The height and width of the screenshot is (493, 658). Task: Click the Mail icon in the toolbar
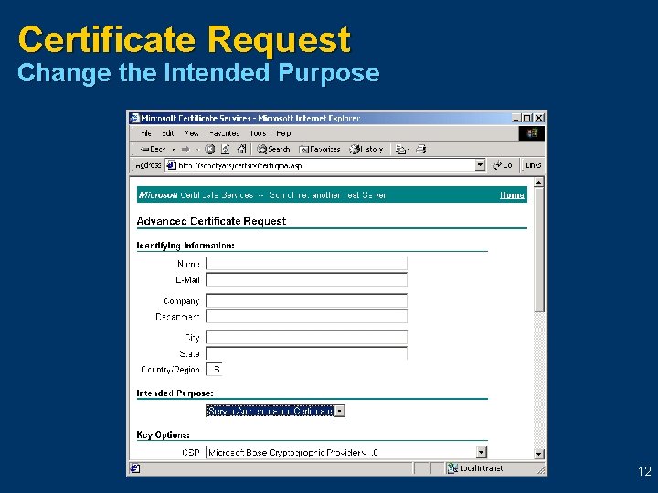[400, 149]
